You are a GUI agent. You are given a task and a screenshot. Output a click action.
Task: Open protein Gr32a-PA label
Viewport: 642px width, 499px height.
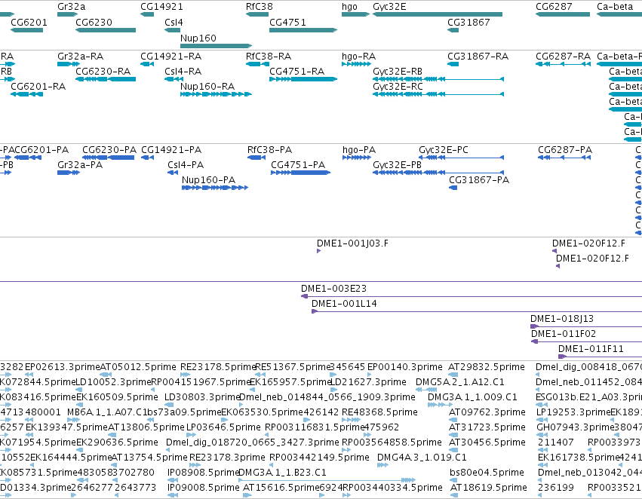point(80,165)
